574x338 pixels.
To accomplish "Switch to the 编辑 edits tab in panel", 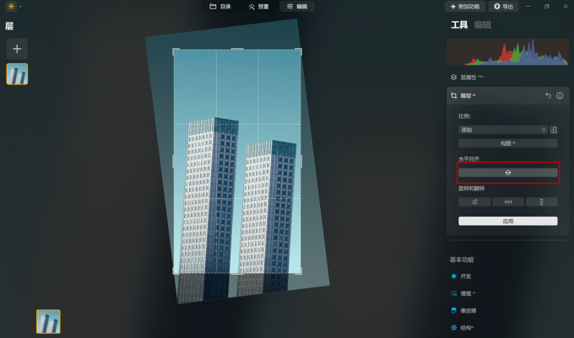I will (483, 25).
